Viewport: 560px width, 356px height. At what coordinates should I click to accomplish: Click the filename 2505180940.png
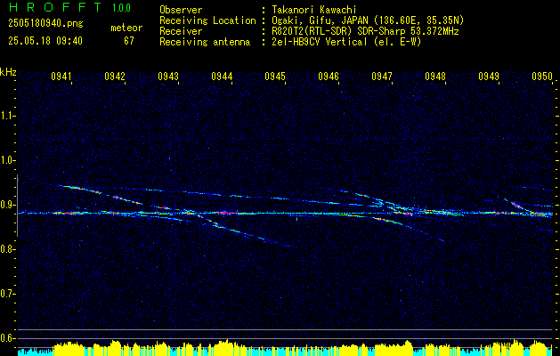pyautogui.click(x=45, y=23)
